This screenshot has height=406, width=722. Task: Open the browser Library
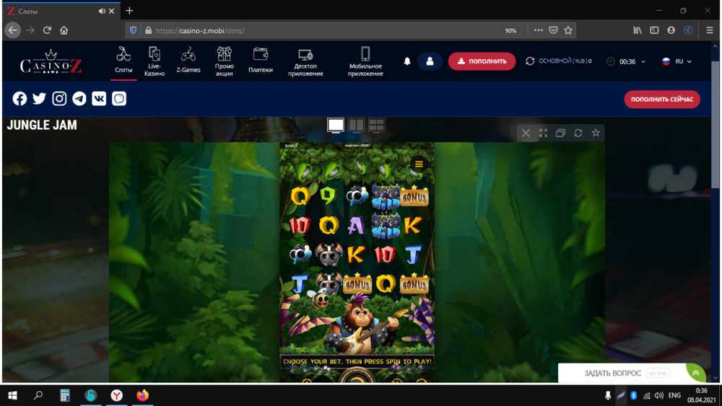pyautogui.click(x=638, y=30)
